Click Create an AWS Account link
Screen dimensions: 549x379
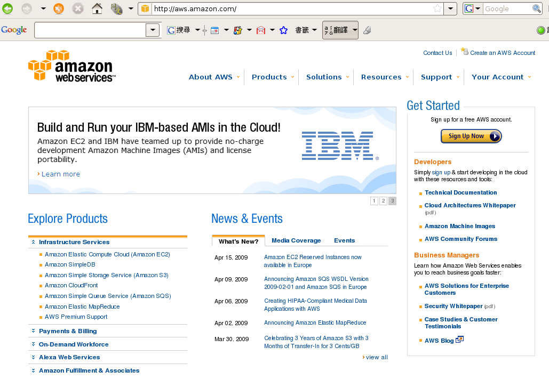point(503,53)
